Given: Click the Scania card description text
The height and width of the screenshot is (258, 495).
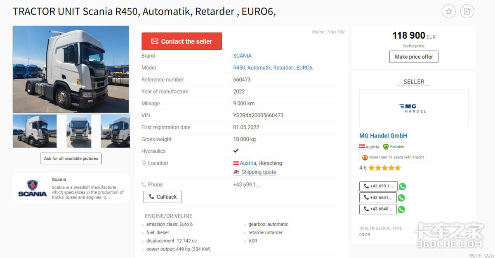Looking at the screenshot, I should pos(87,192).
